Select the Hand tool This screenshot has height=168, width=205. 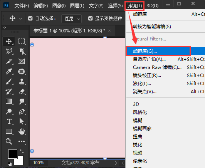point(22,131)
